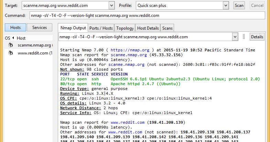This screenshot has width=270, height=142.
Task: Click the 80/tcp open http output line
Action: point(120,84)
